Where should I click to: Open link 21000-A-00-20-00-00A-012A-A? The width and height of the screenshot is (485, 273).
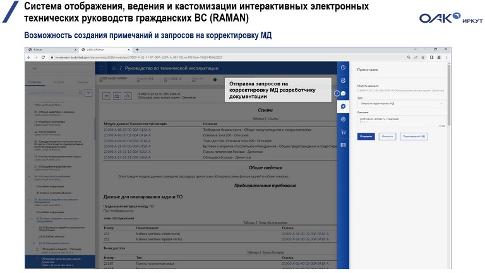click(x=127, y=130)
